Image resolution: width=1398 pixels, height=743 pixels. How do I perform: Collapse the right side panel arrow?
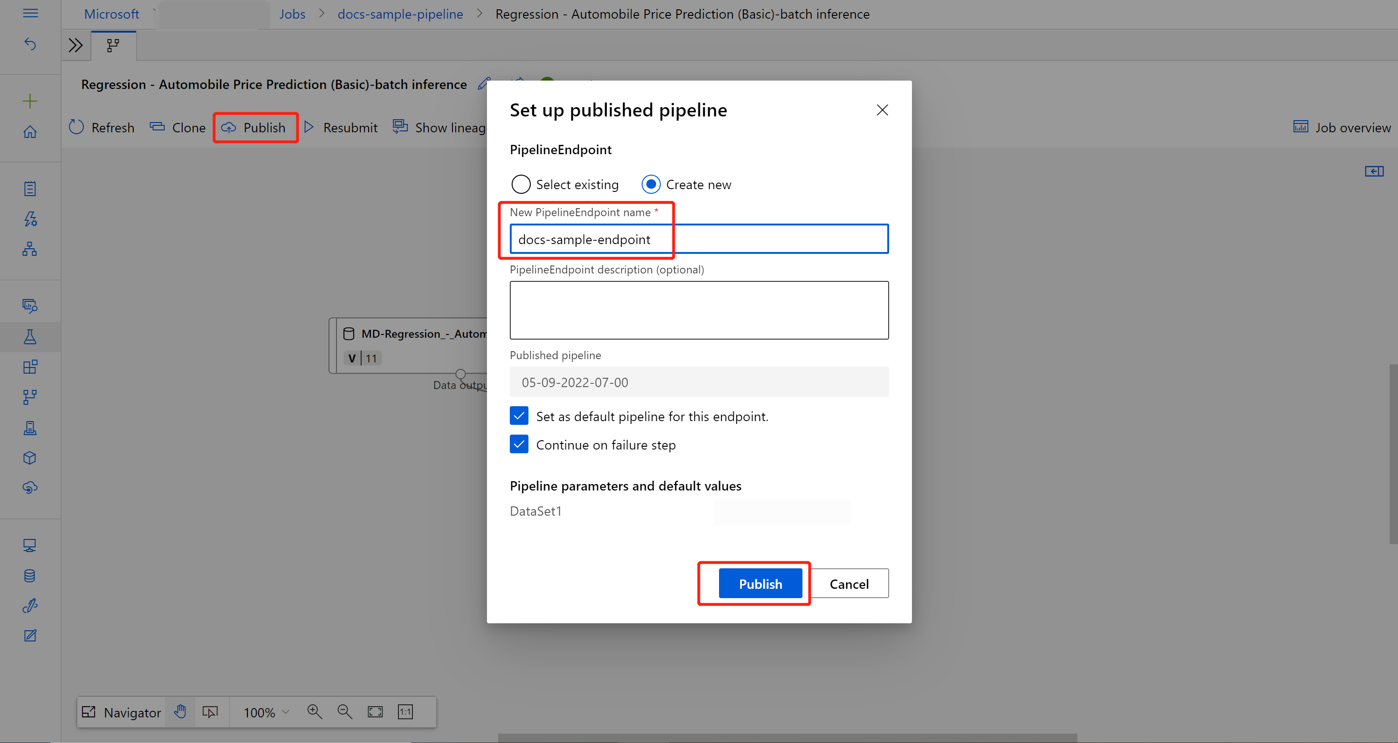[x=1374, y=171]
